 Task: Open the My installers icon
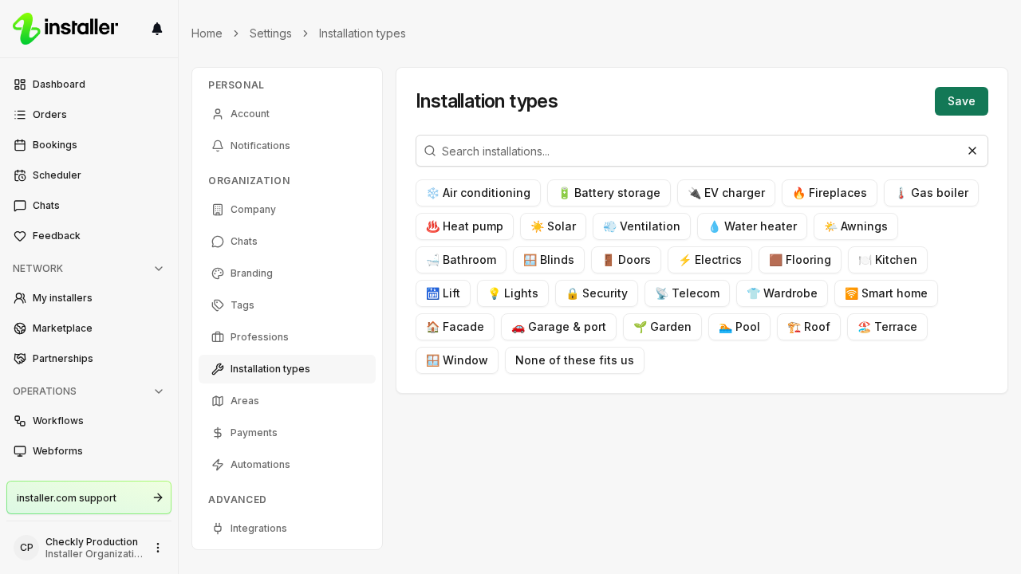pos(20,298)
